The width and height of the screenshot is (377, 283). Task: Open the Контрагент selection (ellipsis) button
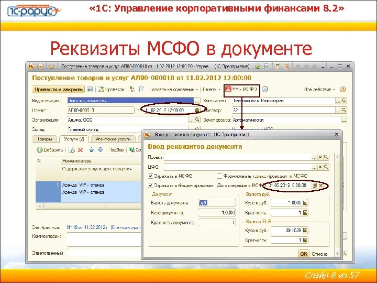pyautogui.click(x=338, y=101)
